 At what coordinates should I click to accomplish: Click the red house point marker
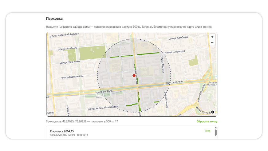click(134, 75)
